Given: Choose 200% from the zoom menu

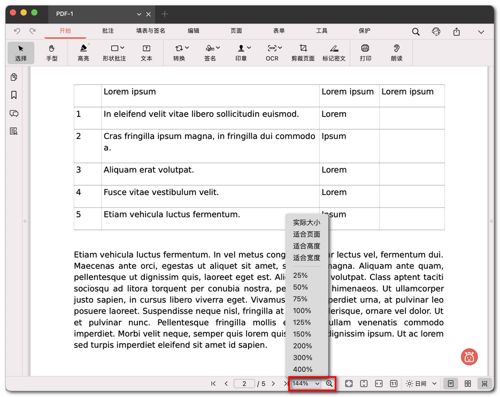Looking at the screenshot, I should (x=302, y=346).
